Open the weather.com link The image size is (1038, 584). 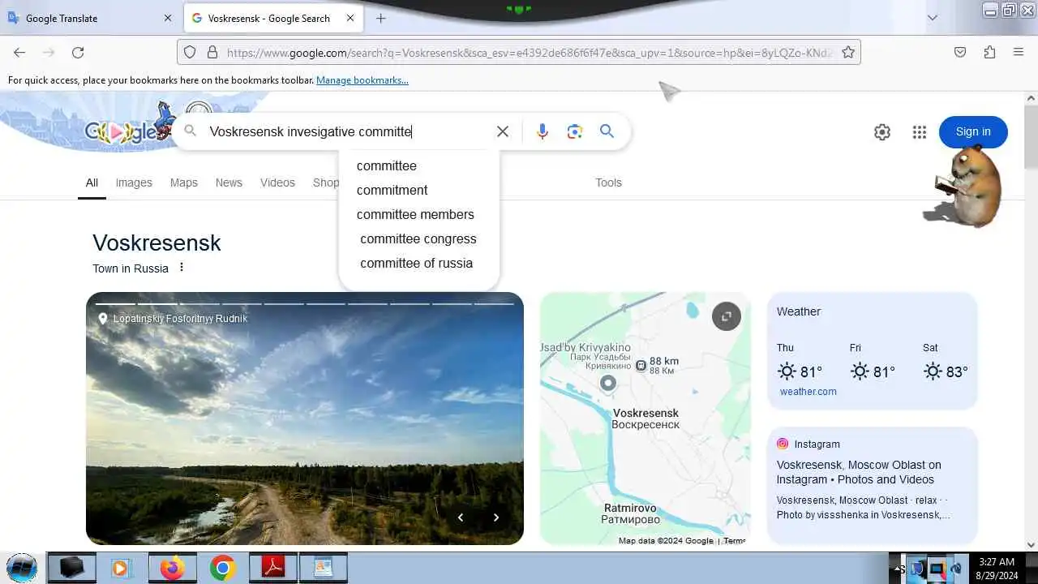click(808, 392)
